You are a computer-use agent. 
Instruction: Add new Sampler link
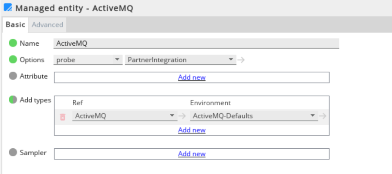[192, 154]
